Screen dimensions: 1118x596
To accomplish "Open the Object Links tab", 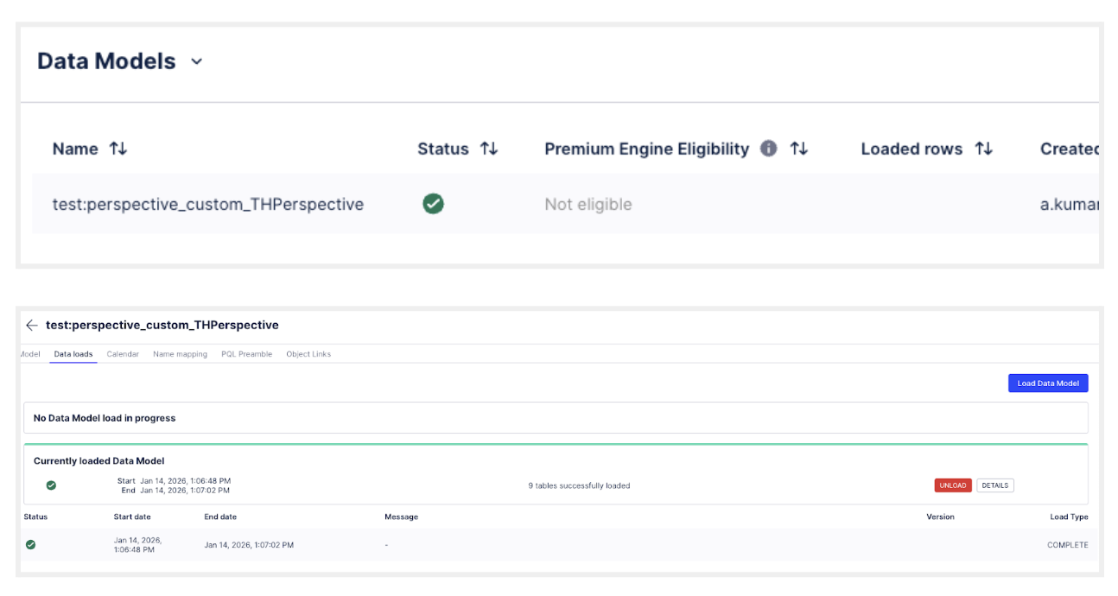I will coord(308,354).
